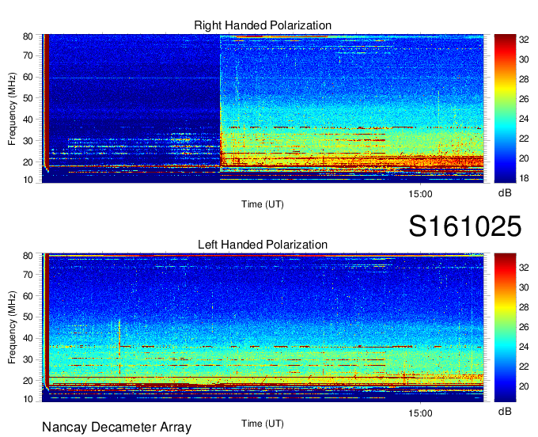Image resolution: width=538 pixels, height=437 pixels.
Task: Click the 30 MHz tick on left-handed plot
Action: click(x=28, y=359)
